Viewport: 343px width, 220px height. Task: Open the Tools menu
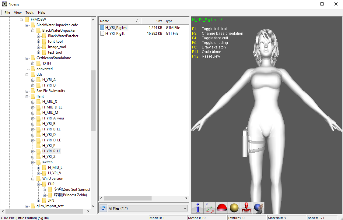(x=30, y=12)
